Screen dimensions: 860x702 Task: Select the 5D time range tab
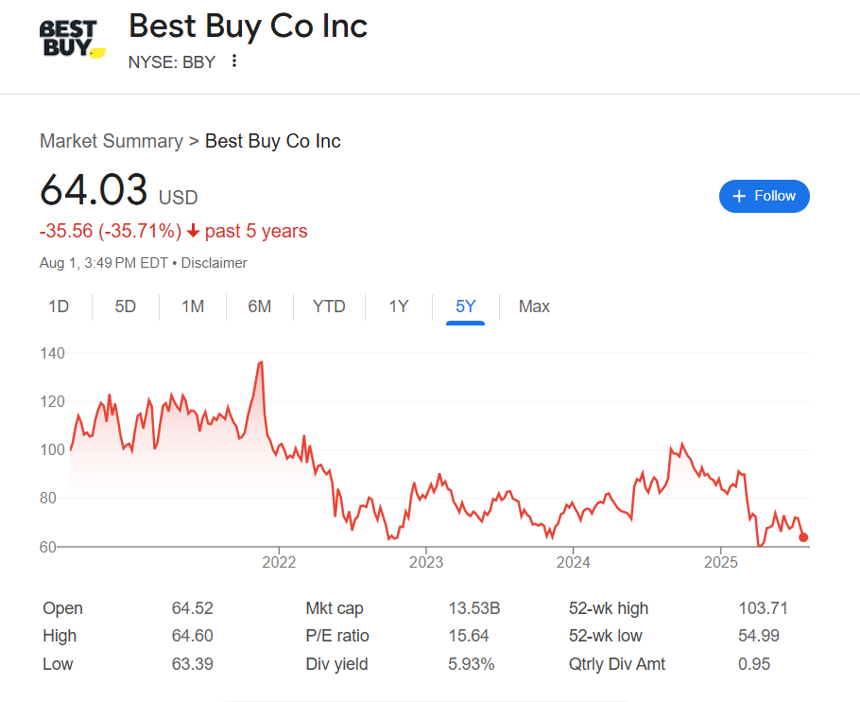125,307
